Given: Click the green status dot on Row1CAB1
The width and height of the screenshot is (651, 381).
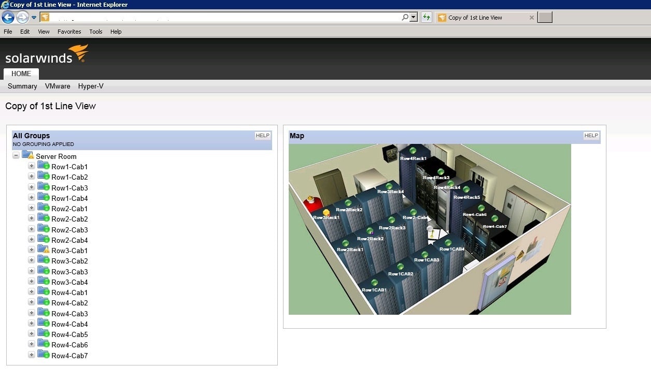Looking at the screenshot, I should pos(374,283).
